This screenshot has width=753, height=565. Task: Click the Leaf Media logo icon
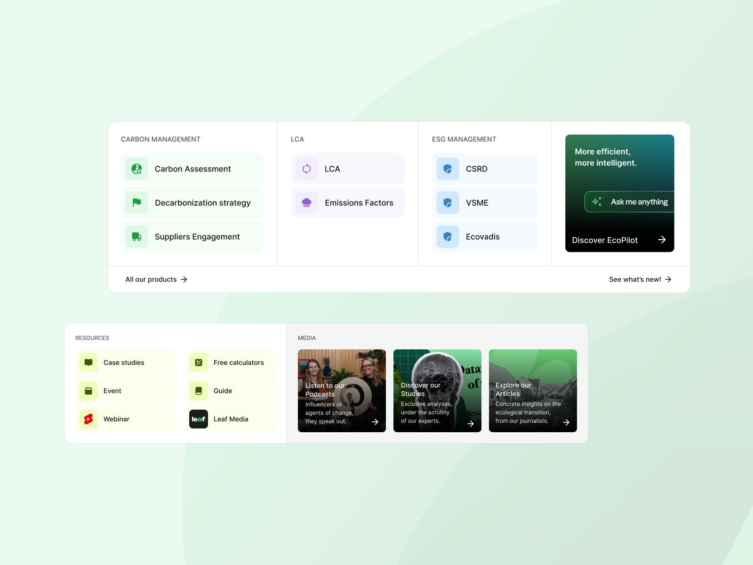coord(199,419)
